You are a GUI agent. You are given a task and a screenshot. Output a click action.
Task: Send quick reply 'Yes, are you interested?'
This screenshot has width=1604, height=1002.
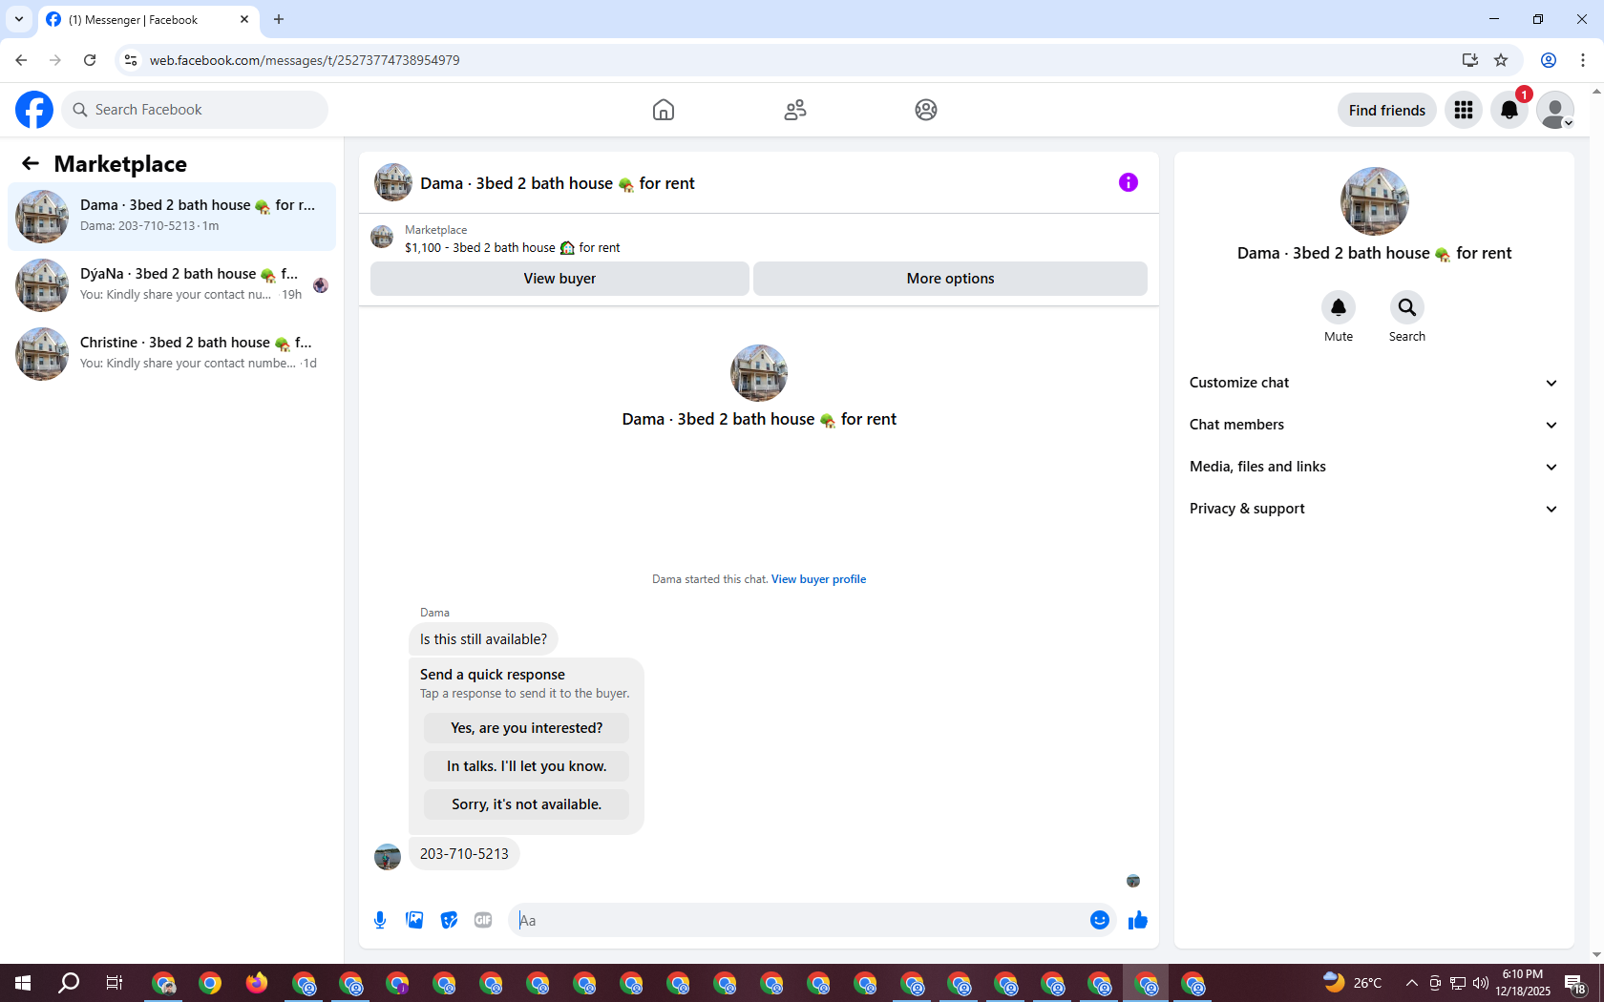(x=526, y=728)
